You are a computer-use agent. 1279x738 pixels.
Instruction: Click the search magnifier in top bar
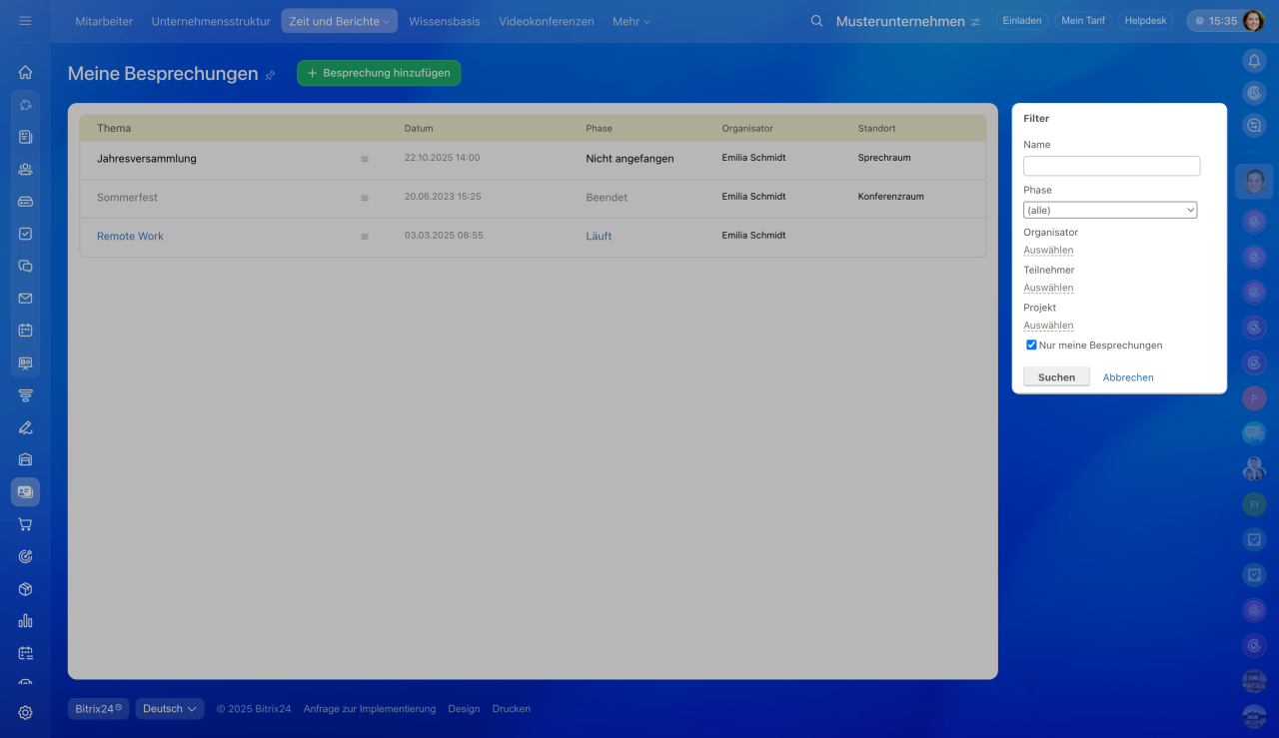(x=816, y=21)
